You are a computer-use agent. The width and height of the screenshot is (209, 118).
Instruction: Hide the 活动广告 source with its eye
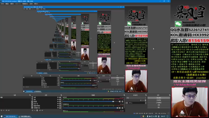click(x=58, y=104)
